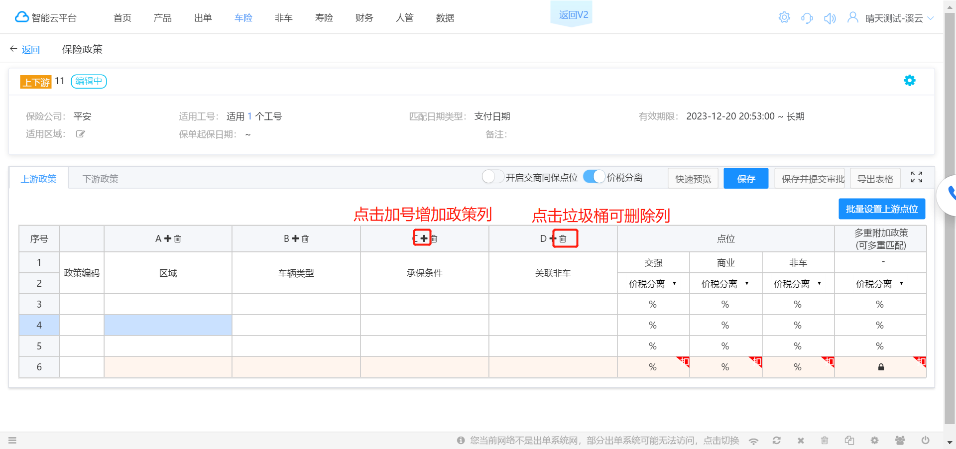Open 车险 menu
The height and width of the screenshot is (449, 956).
click(243, 18)
